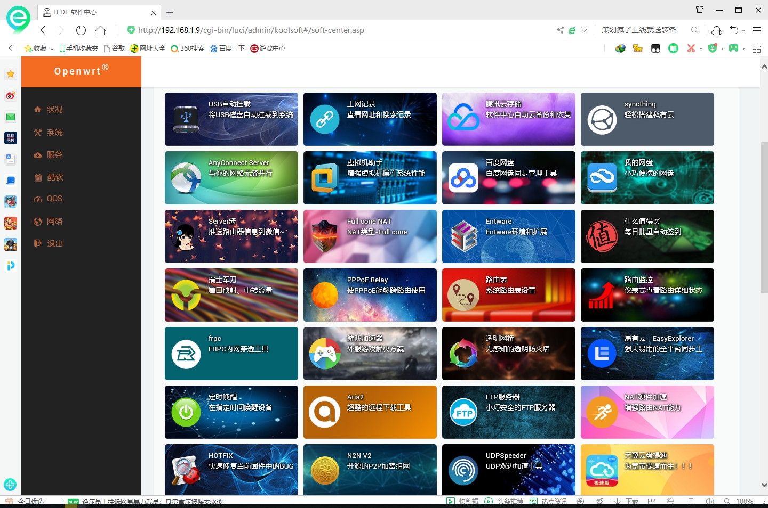Open the 路由表 map icon

tap(463, 295)
